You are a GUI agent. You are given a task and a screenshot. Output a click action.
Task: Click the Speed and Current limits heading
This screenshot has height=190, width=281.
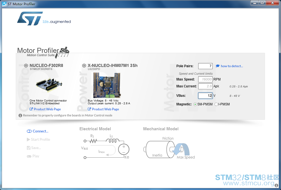[196, 74]
